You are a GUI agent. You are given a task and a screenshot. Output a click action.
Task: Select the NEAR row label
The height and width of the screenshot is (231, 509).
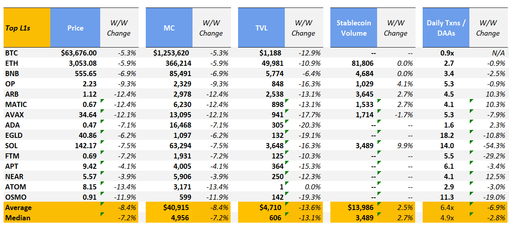point(13,176)
